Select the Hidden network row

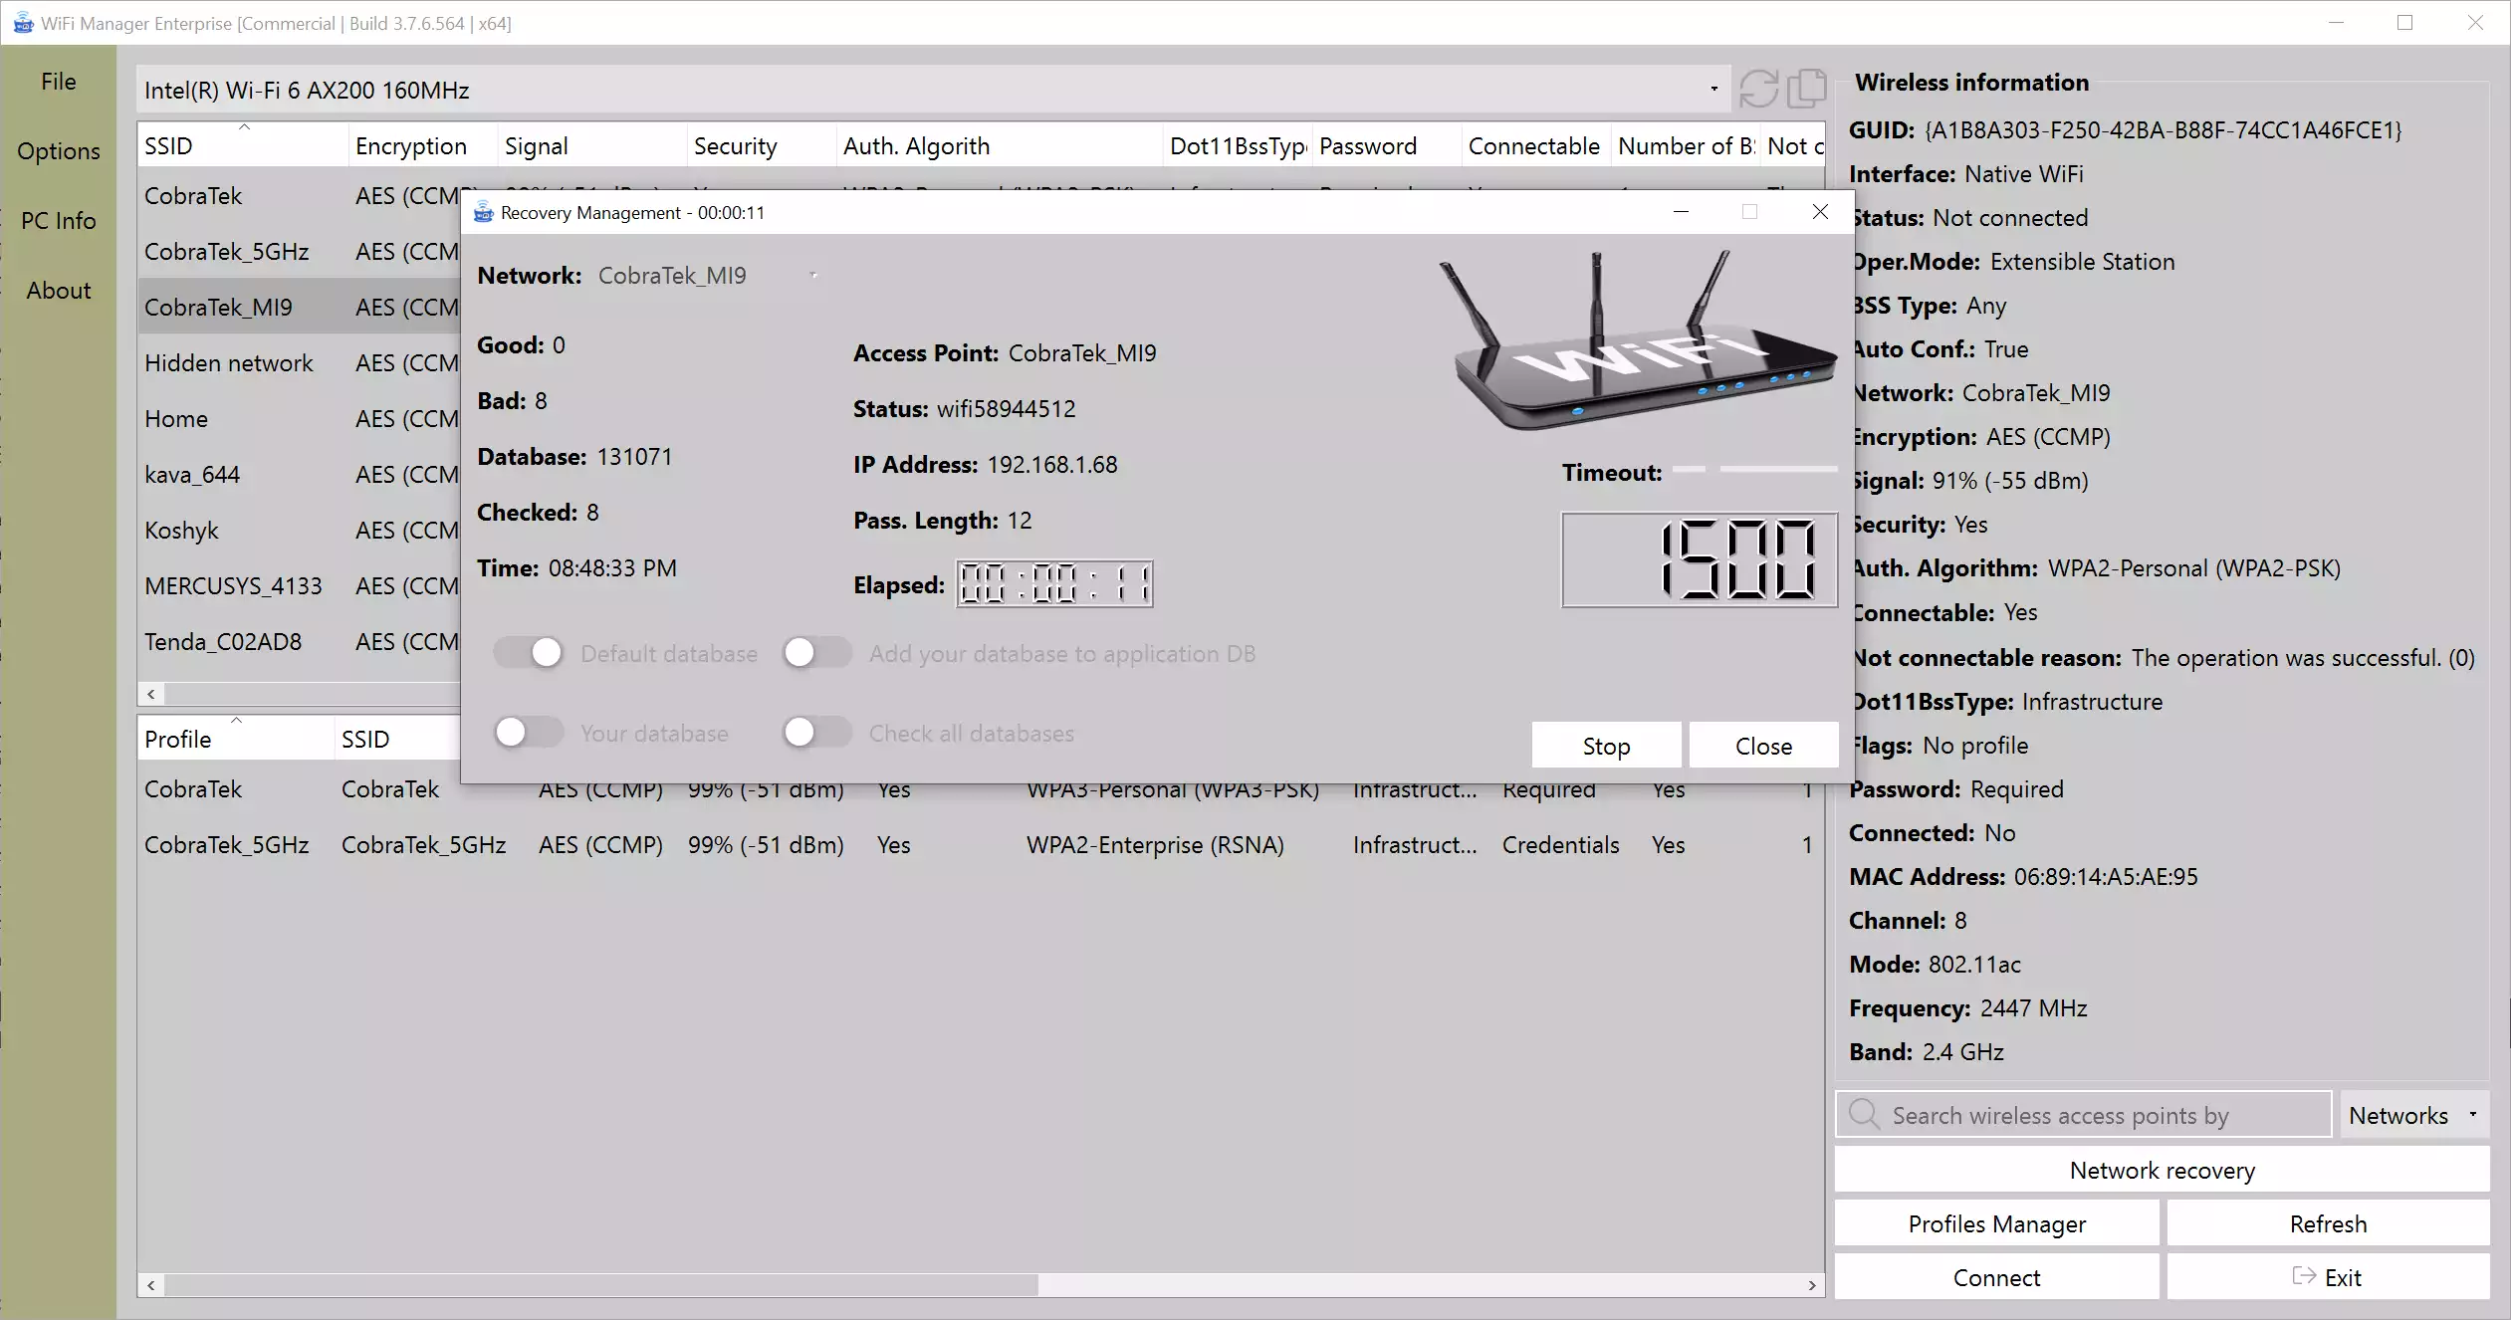[299, 363]
